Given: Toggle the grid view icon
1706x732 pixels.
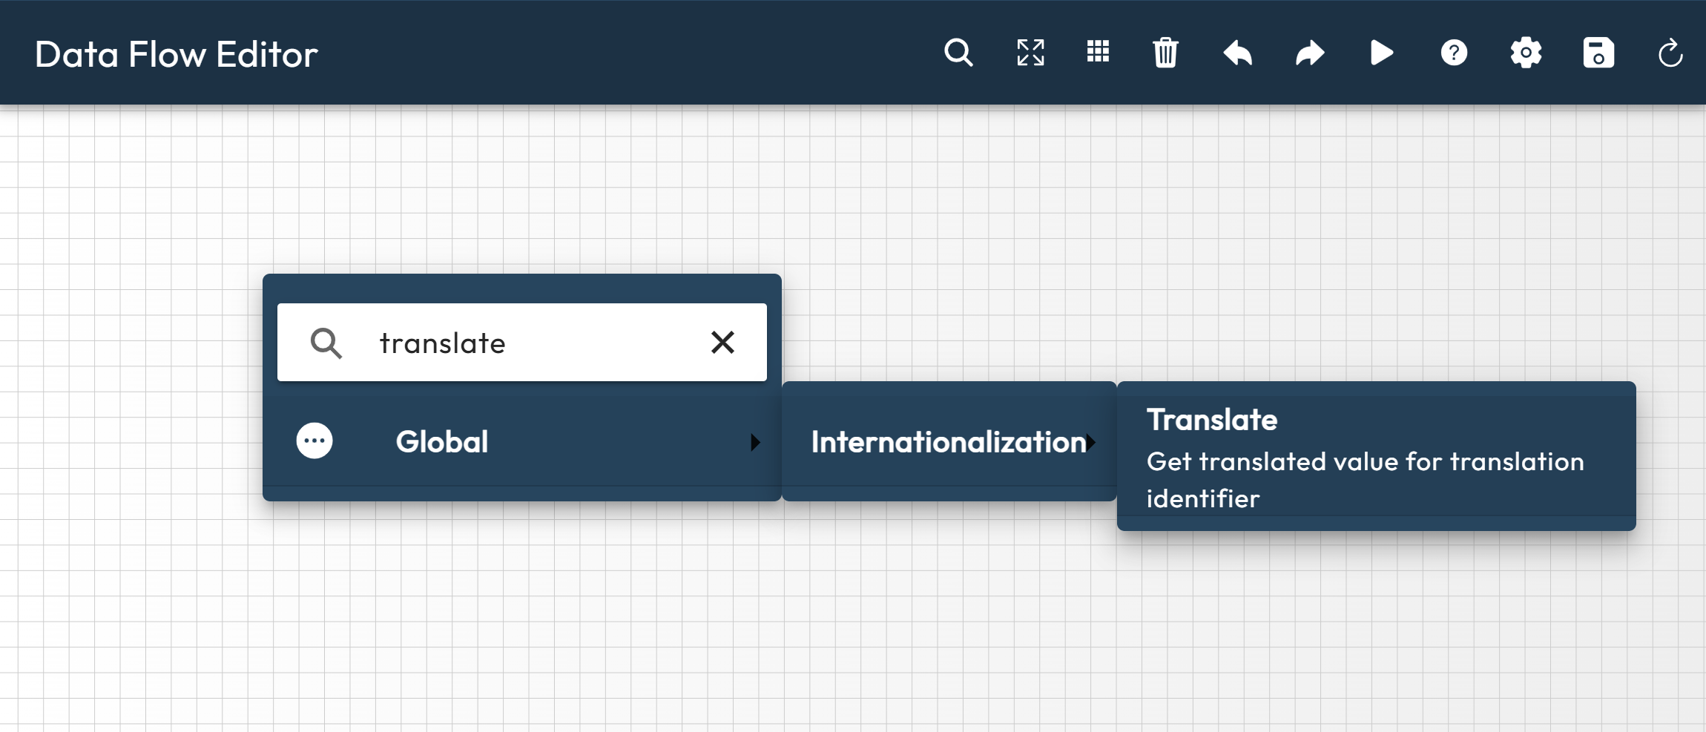Looking at the screenshot, I should [x=1098, y=52].
